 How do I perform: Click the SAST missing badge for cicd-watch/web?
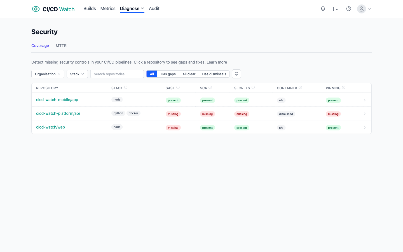click(x=173, y=128)
